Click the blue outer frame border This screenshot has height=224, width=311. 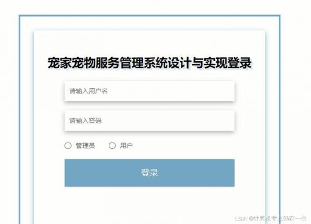tap(150, 16)
